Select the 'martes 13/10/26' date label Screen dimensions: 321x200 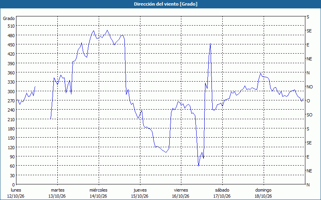pos(57,193)
